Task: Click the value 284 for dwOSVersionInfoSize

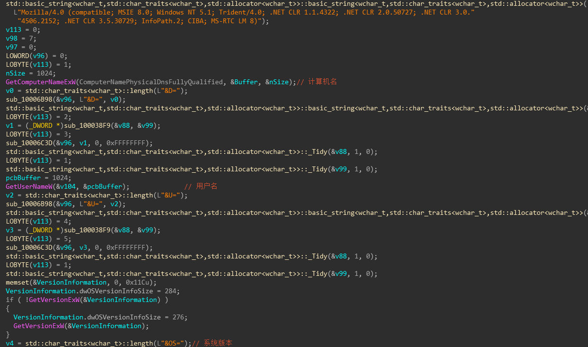Action: pyautogui.click(x=173, y=291)
